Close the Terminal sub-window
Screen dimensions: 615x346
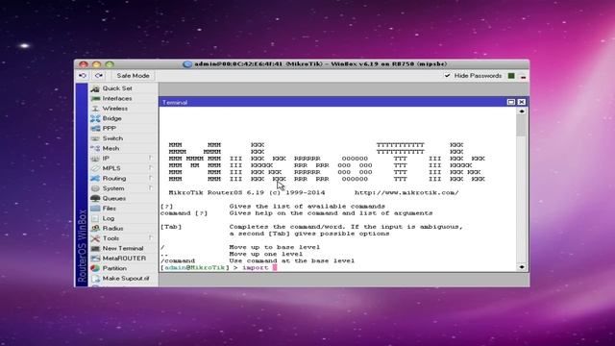click(521, 102)
